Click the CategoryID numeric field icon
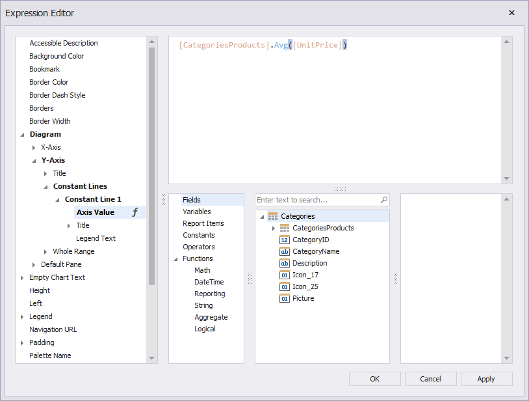529x401 pixels. click(285, 240)
